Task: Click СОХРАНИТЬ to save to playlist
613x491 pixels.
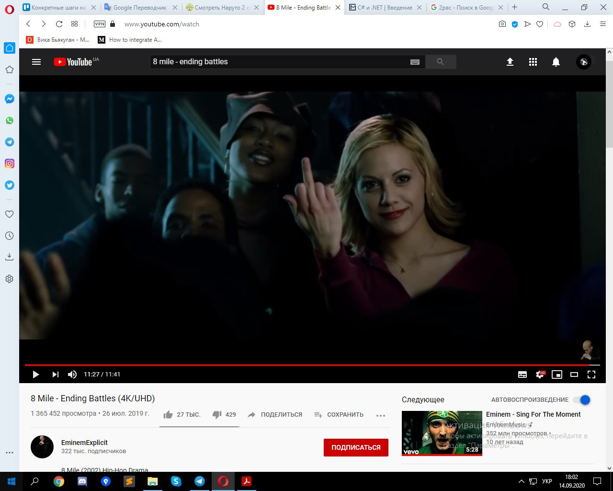Action: (339, 415)
